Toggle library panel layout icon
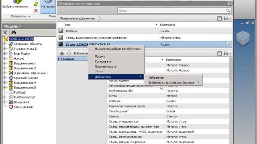This screenshot has height=144, width=257. click(219, 53)
